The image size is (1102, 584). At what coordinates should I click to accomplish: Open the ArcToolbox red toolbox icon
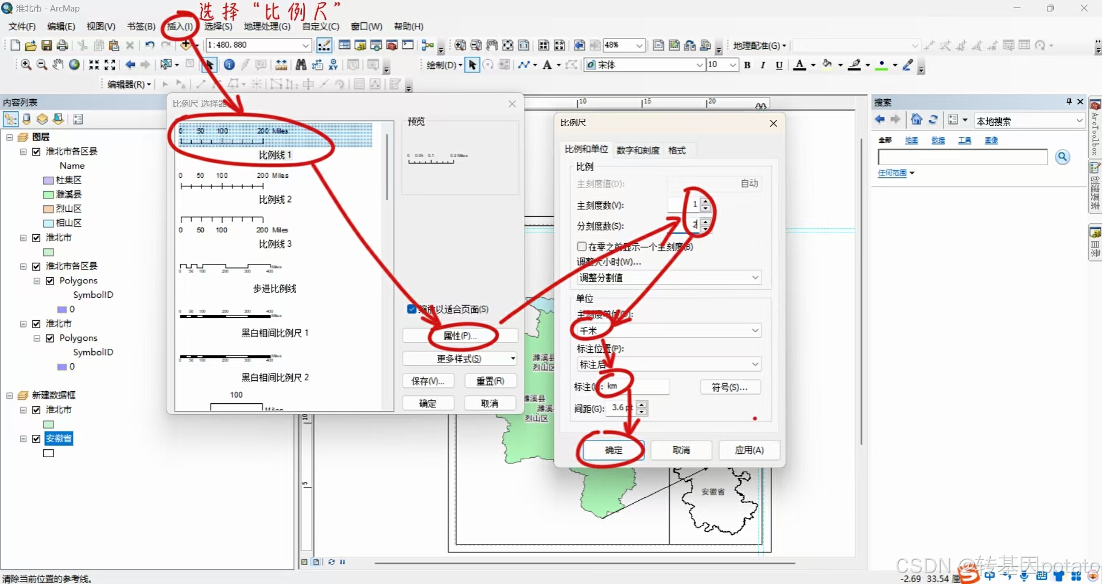[392, 45]
